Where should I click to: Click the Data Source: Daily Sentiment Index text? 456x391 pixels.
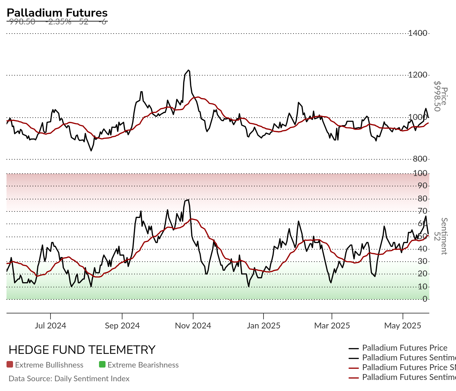click(69, 379)
